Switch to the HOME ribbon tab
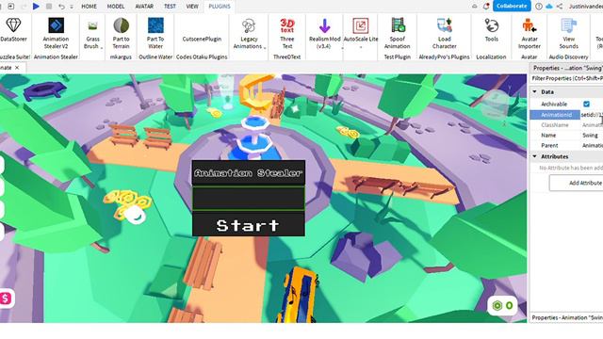 tap(89, 7)
